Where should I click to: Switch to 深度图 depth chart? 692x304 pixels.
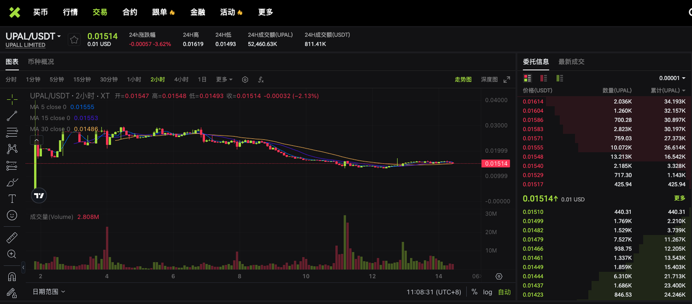(489, 79)
